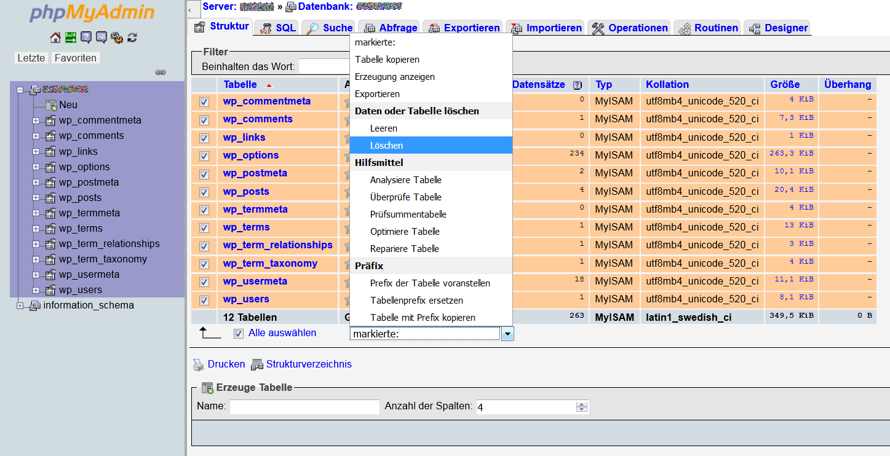Click wp_usermeta table icon in tree
890x456 pixels.
tap(51, 274)
